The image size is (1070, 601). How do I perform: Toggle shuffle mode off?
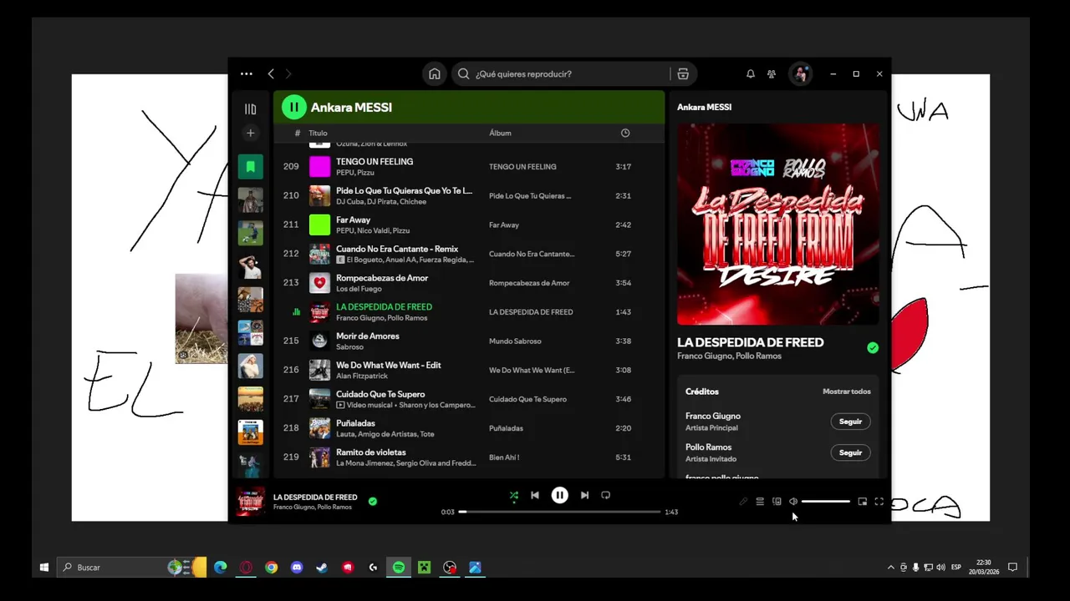(514, 495)
